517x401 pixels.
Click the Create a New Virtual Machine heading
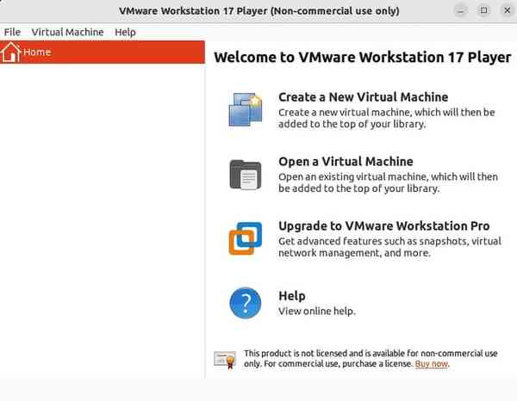363,96
